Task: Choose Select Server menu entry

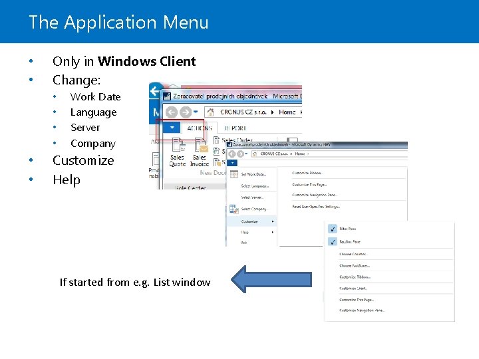Action: pyautogui.click(x=252, y=197)
